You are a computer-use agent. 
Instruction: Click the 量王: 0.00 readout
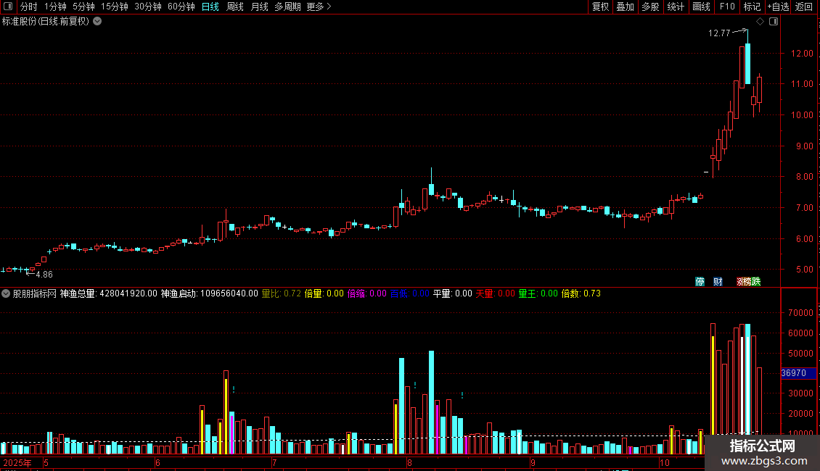point(538,293)
